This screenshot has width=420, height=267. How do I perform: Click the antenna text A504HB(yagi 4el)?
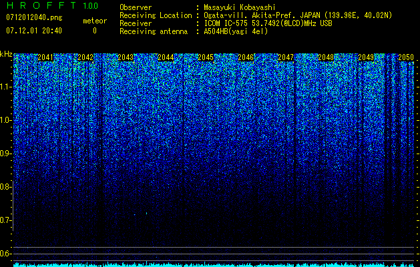click(236, 31)
